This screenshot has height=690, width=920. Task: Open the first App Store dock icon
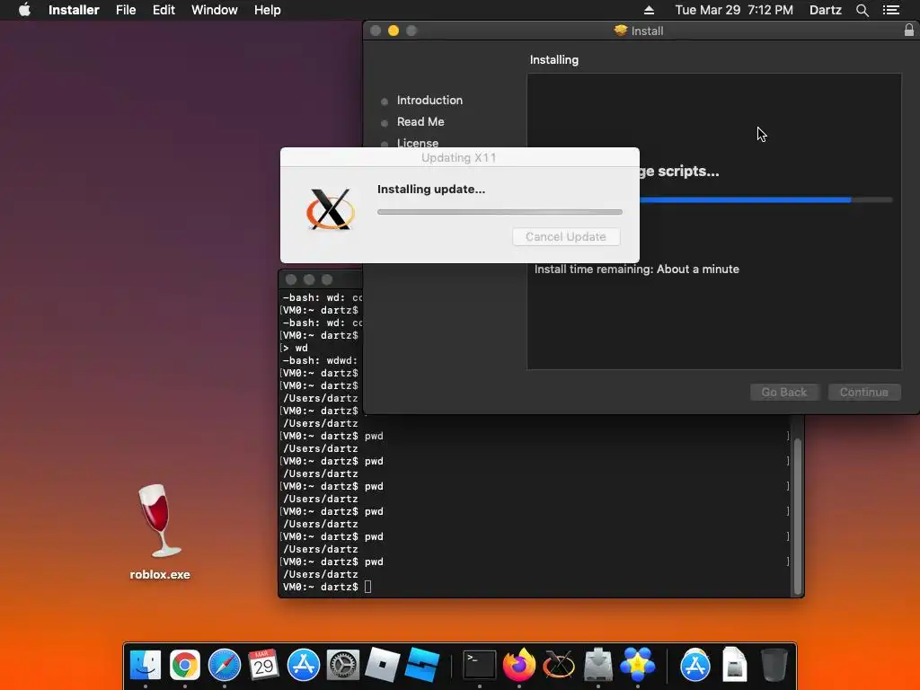click(x=304, y=666)
